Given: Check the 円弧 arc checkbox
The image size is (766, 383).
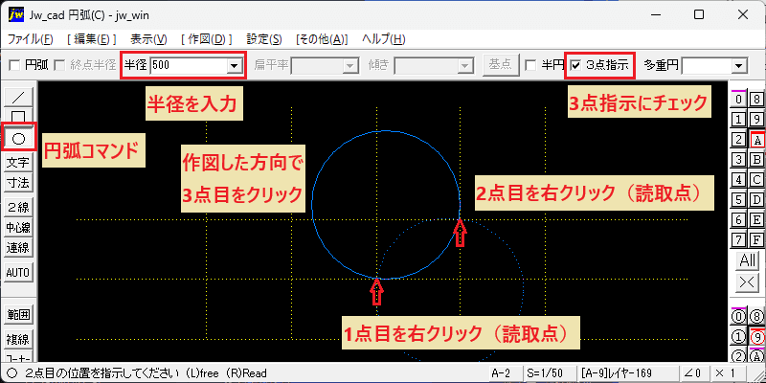Looking at the screenshot, I should (14, 64).
